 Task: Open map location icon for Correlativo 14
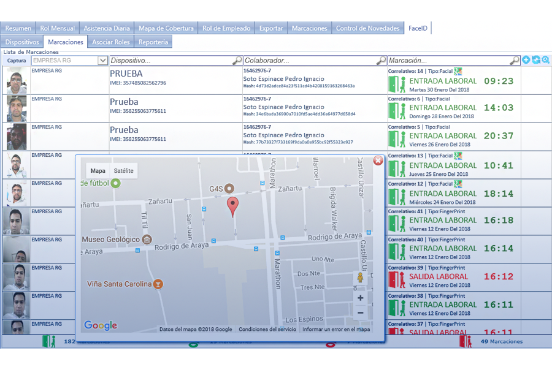tap(458, 71)
